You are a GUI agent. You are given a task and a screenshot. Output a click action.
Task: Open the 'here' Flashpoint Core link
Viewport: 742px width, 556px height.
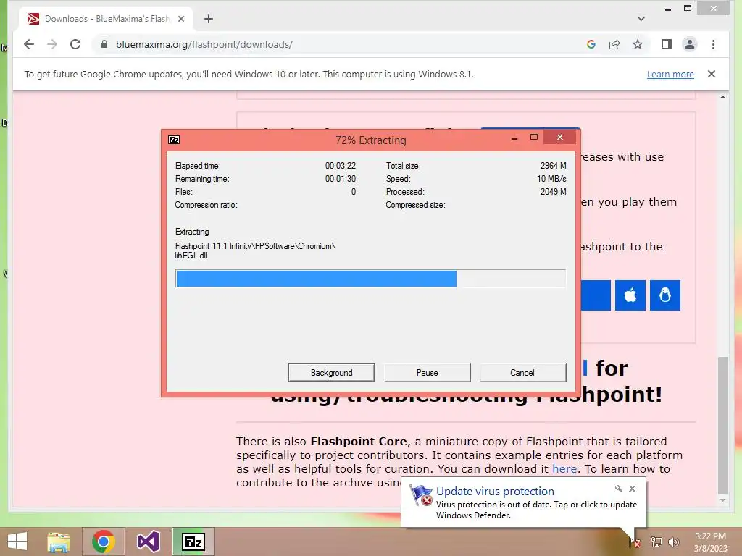(564, 468)
